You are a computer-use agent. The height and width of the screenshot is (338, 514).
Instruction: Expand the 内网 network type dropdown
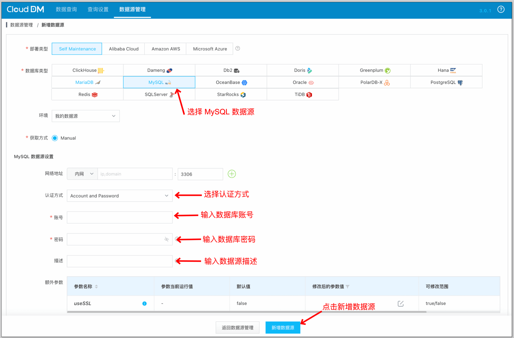[83, 174]
